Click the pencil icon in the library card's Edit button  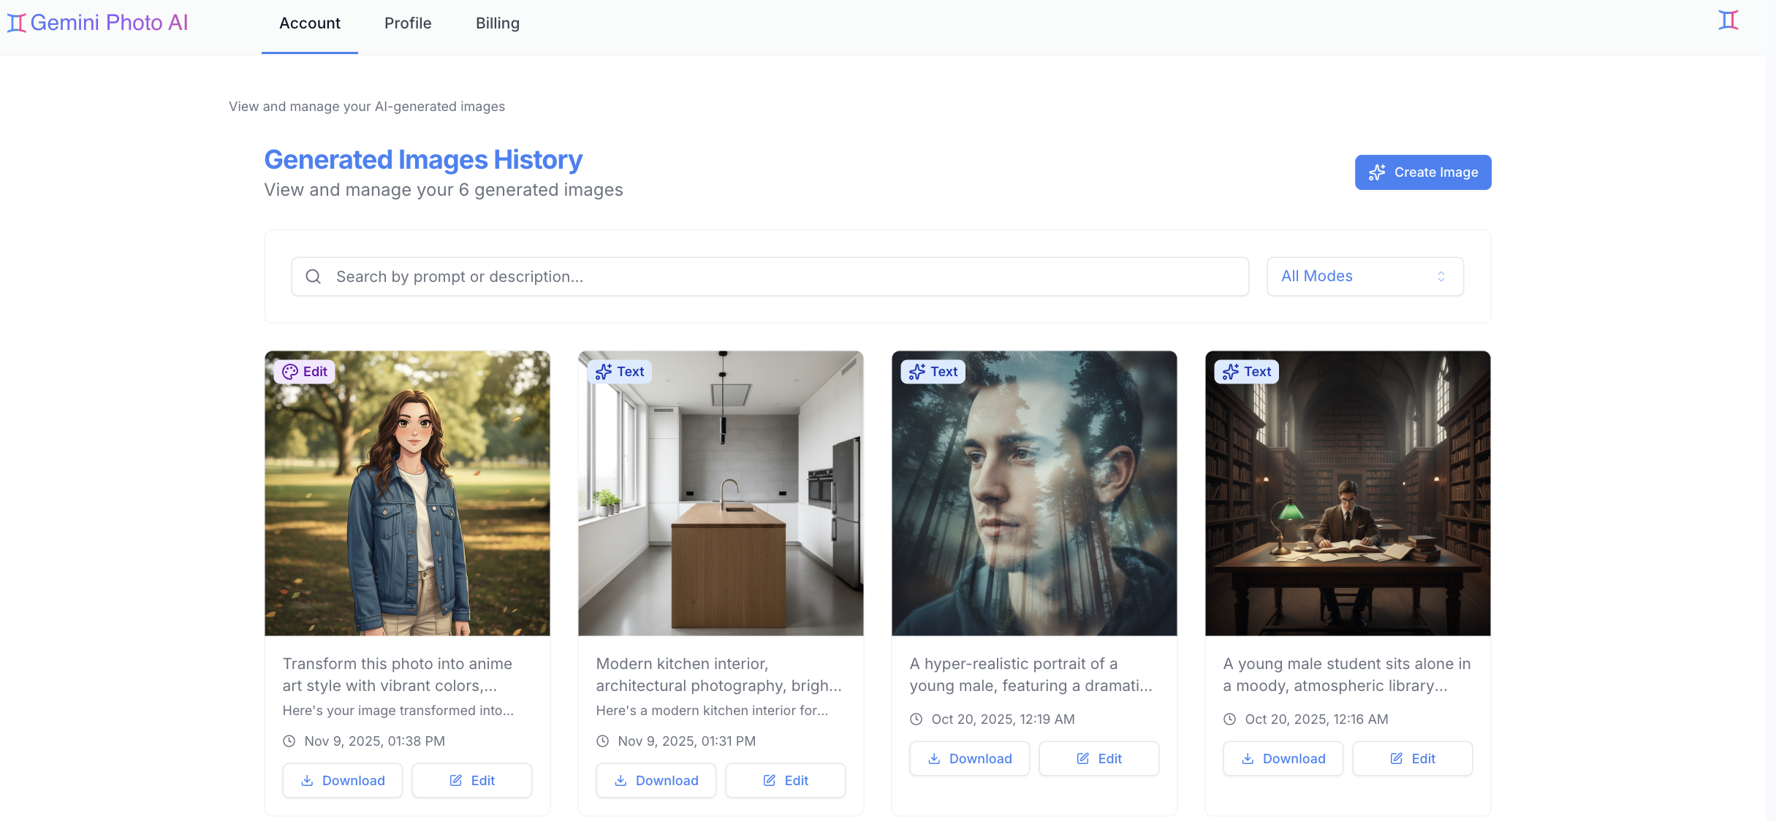[x=1397, y=758]
